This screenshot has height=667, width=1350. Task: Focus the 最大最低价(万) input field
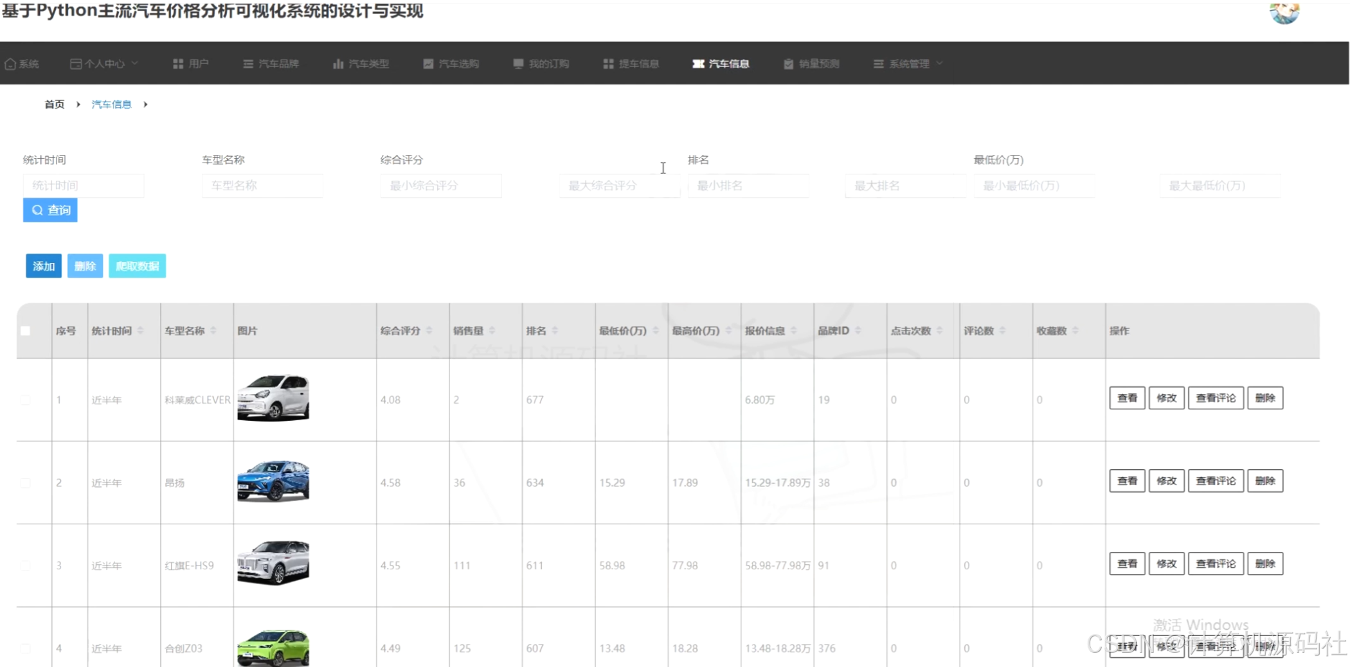pyautogui.click(x=1219, y=186)
